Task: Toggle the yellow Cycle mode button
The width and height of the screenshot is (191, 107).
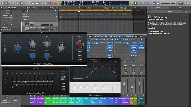Action: pos(58,3)
